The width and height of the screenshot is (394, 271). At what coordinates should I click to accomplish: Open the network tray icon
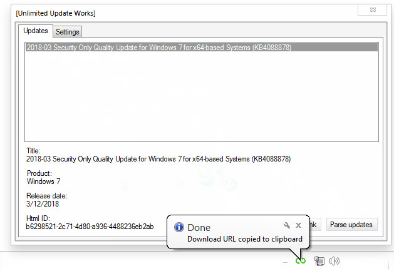tap(319, 261)
